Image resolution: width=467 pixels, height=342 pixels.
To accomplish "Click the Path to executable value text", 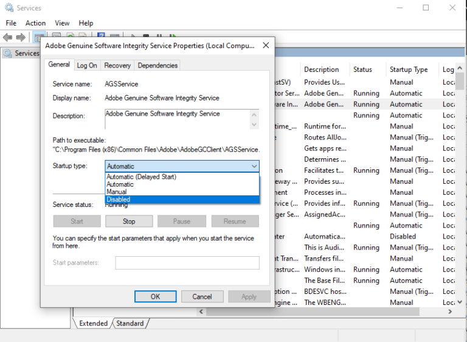I will click(156, 150).
